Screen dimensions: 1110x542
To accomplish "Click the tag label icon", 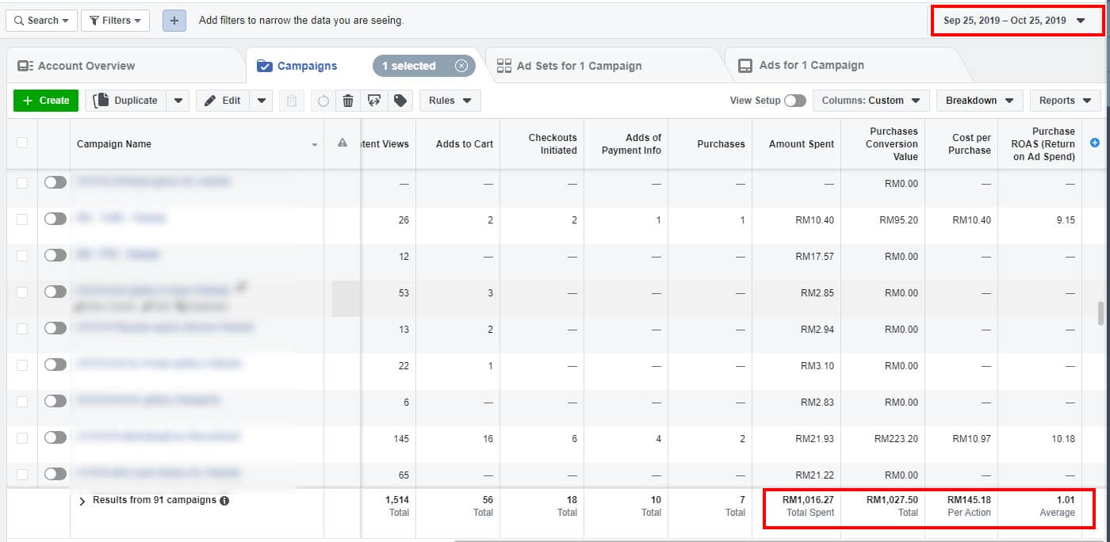I will click(x=400, y=101).
